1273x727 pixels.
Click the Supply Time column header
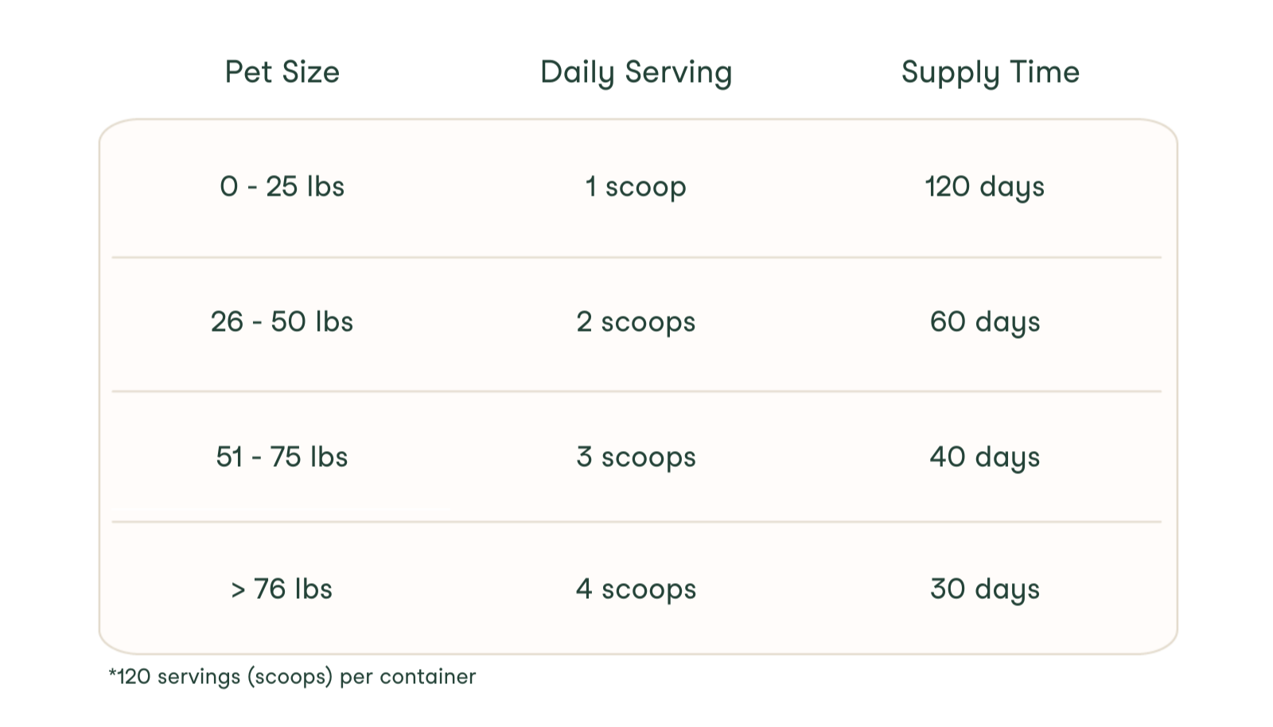pyautogui.click(x=990, y=72)
